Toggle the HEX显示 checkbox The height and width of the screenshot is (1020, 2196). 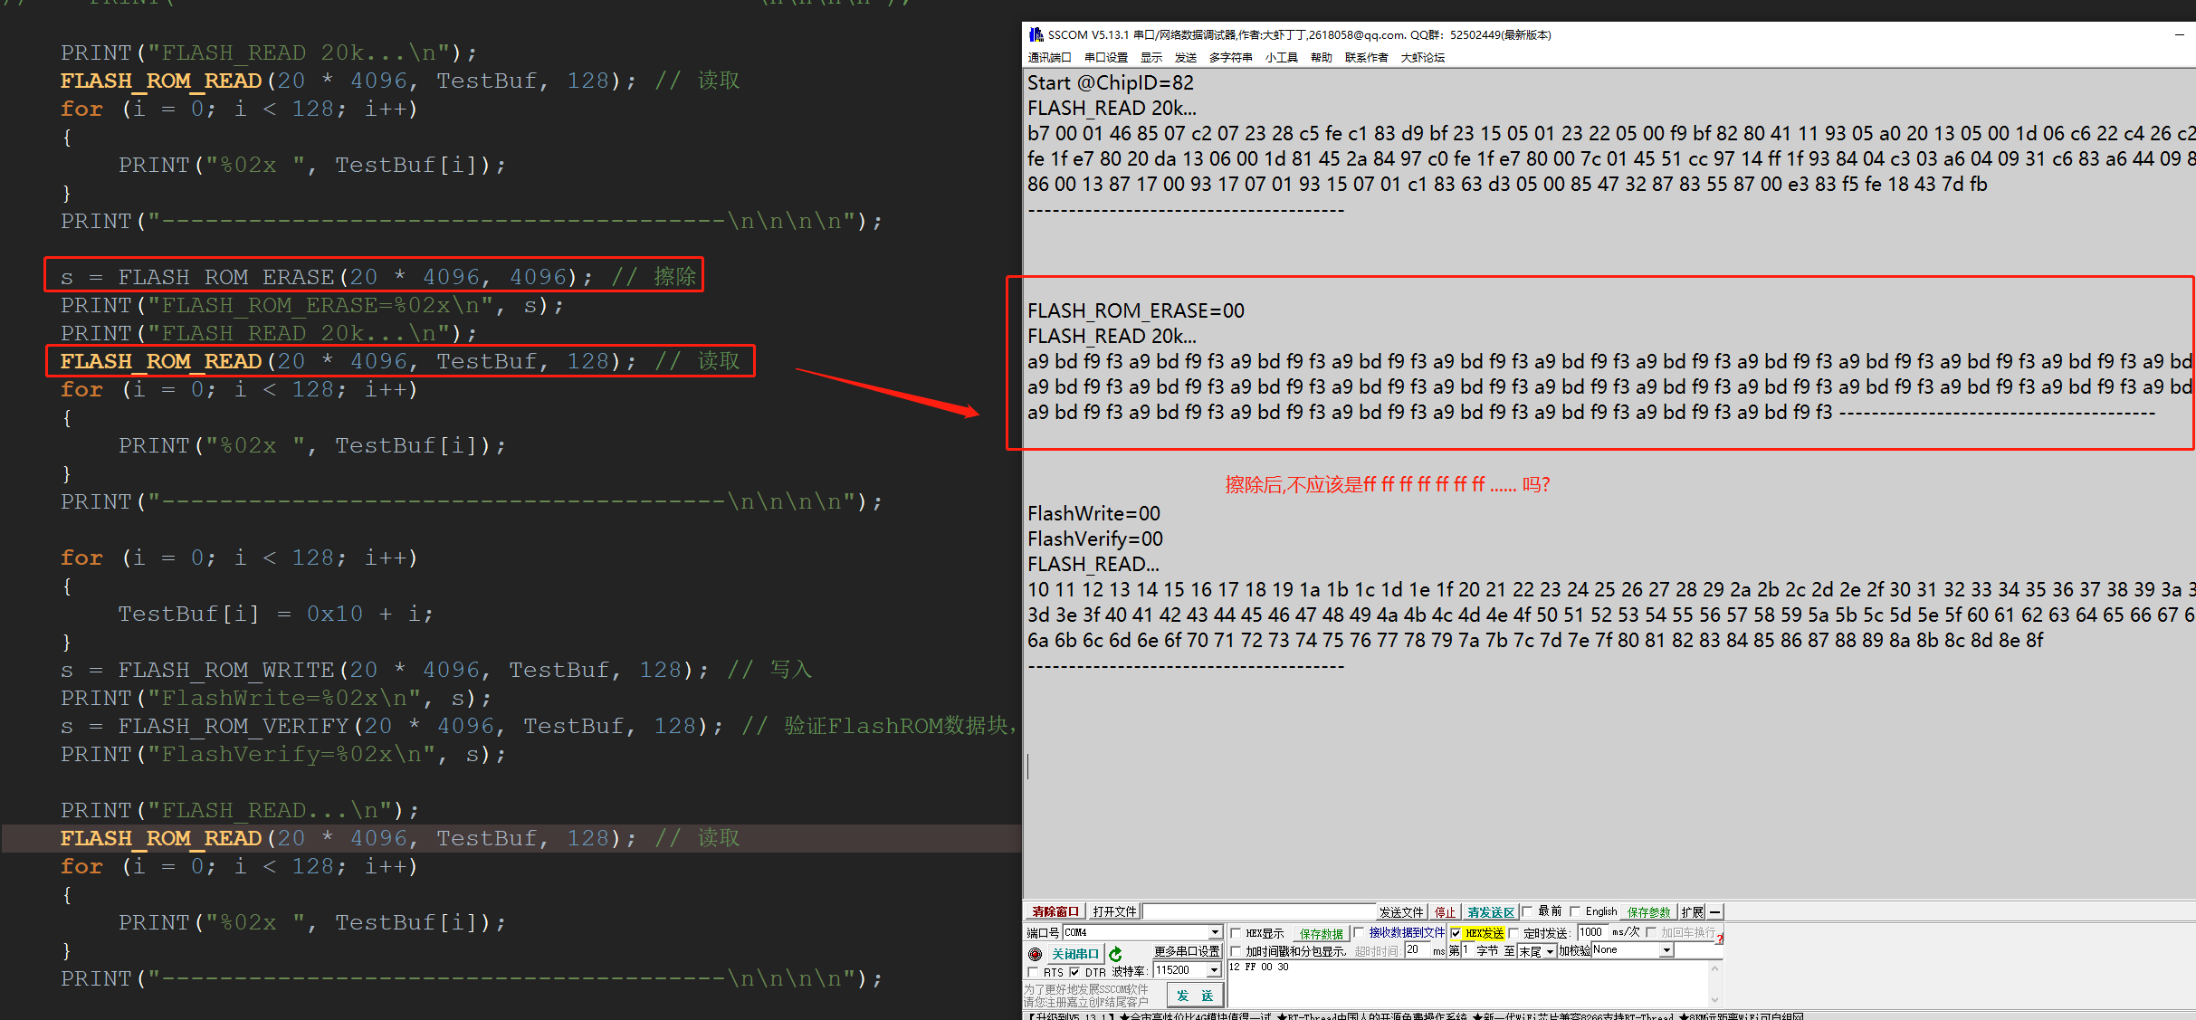(x=1236, y=933)
